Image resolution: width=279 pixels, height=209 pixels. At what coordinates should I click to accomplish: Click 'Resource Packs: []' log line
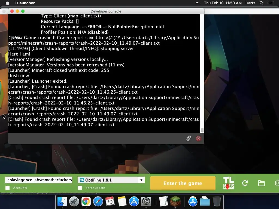click(x=60, y=21)
